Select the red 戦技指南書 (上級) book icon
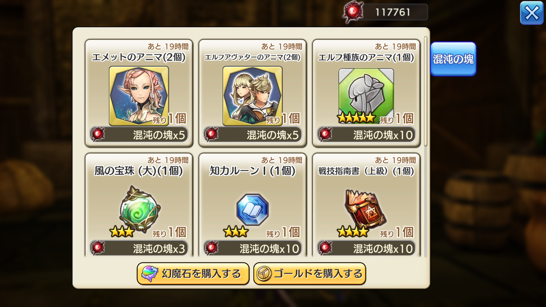Viewport: 546px width, 307px height. (365, 208)
